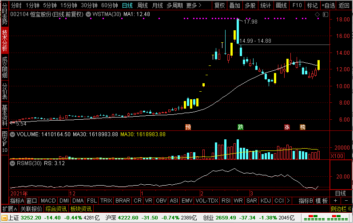This screenshot has height=223, width=353.
Task: Click the X100 volume scale label
Action: pyautogui.click(x=337, y=156)
